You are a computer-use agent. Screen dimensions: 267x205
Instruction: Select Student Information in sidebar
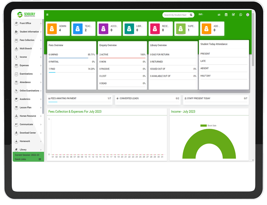[29, 32]
